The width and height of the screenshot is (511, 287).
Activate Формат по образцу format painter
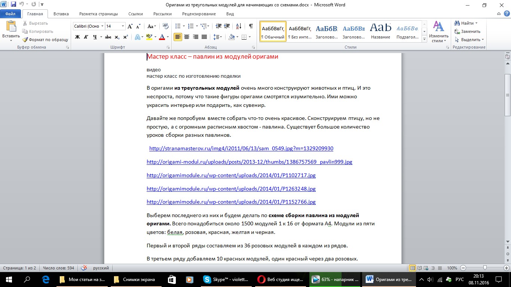tap(45, 40)
